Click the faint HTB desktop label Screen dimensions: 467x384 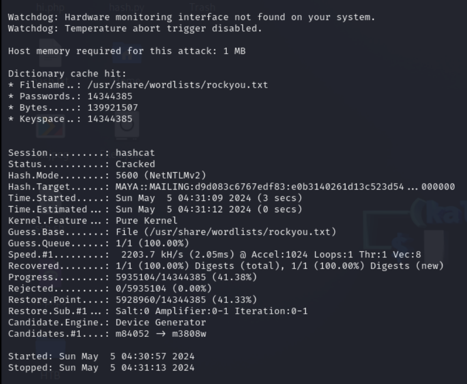point(50,375)
